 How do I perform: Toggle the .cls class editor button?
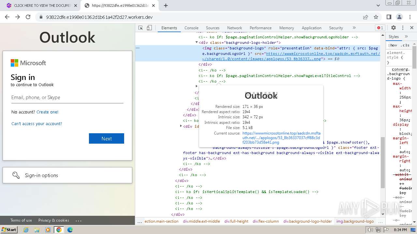[405, 45]
